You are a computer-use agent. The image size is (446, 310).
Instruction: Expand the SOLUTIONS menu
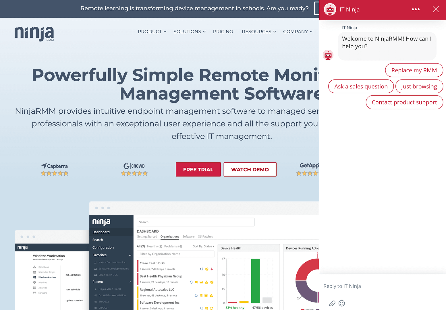190,32
